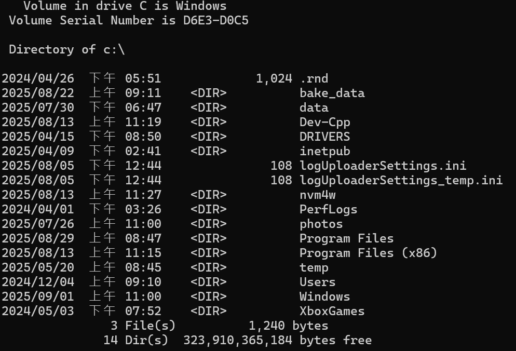Click the <DIR> marker beside data
Screen dimensions: 516x351
click(x=209, y=107)
